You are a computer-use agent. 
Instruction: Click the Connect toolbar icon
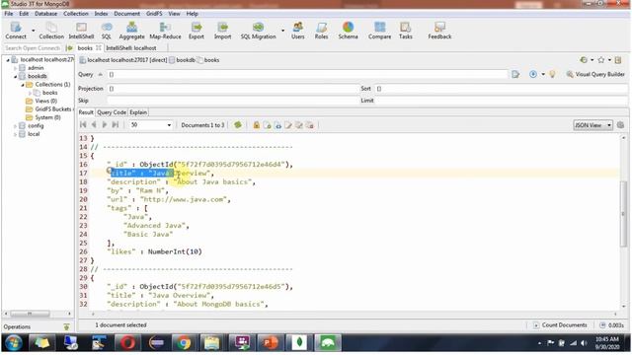coord(16,31)
